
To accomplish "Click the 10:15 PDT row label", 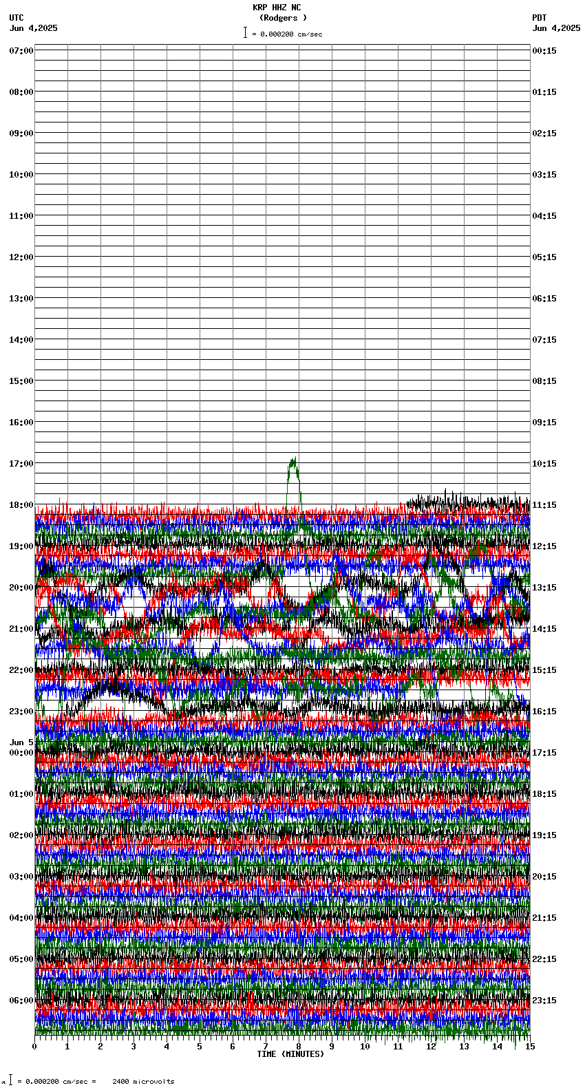I will point(544,464).
